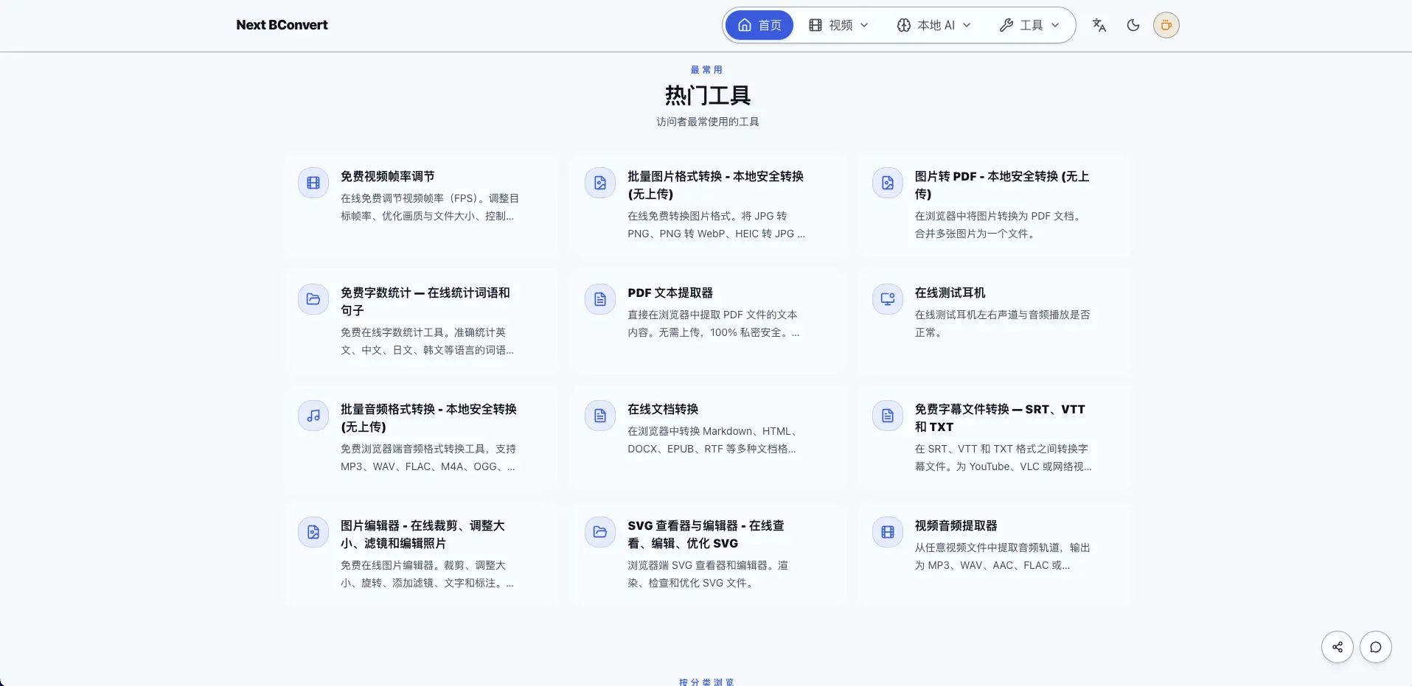This screenshot has width=1412, height=686.
Task: Click the film icon of 视频音频提取器
Action: [888, 532]
